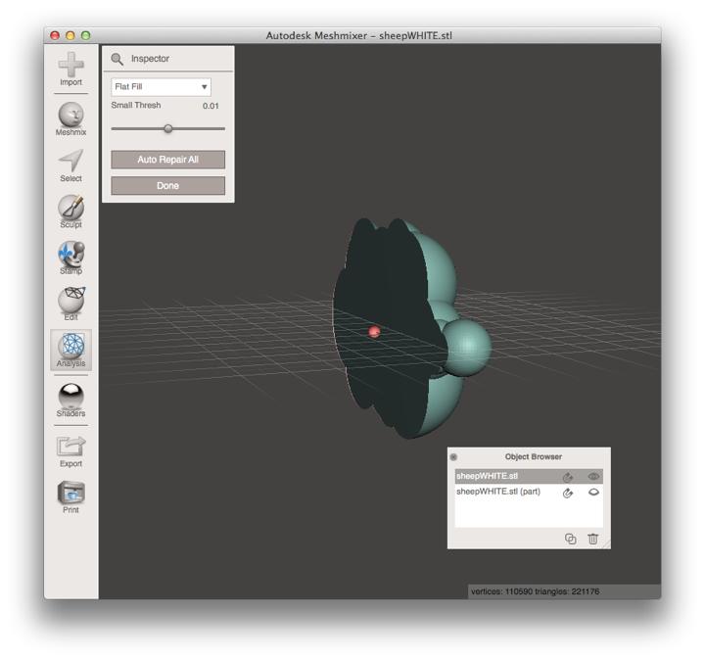705x660 pixels.
Task: Activate the Select tool
Action: 70,162
